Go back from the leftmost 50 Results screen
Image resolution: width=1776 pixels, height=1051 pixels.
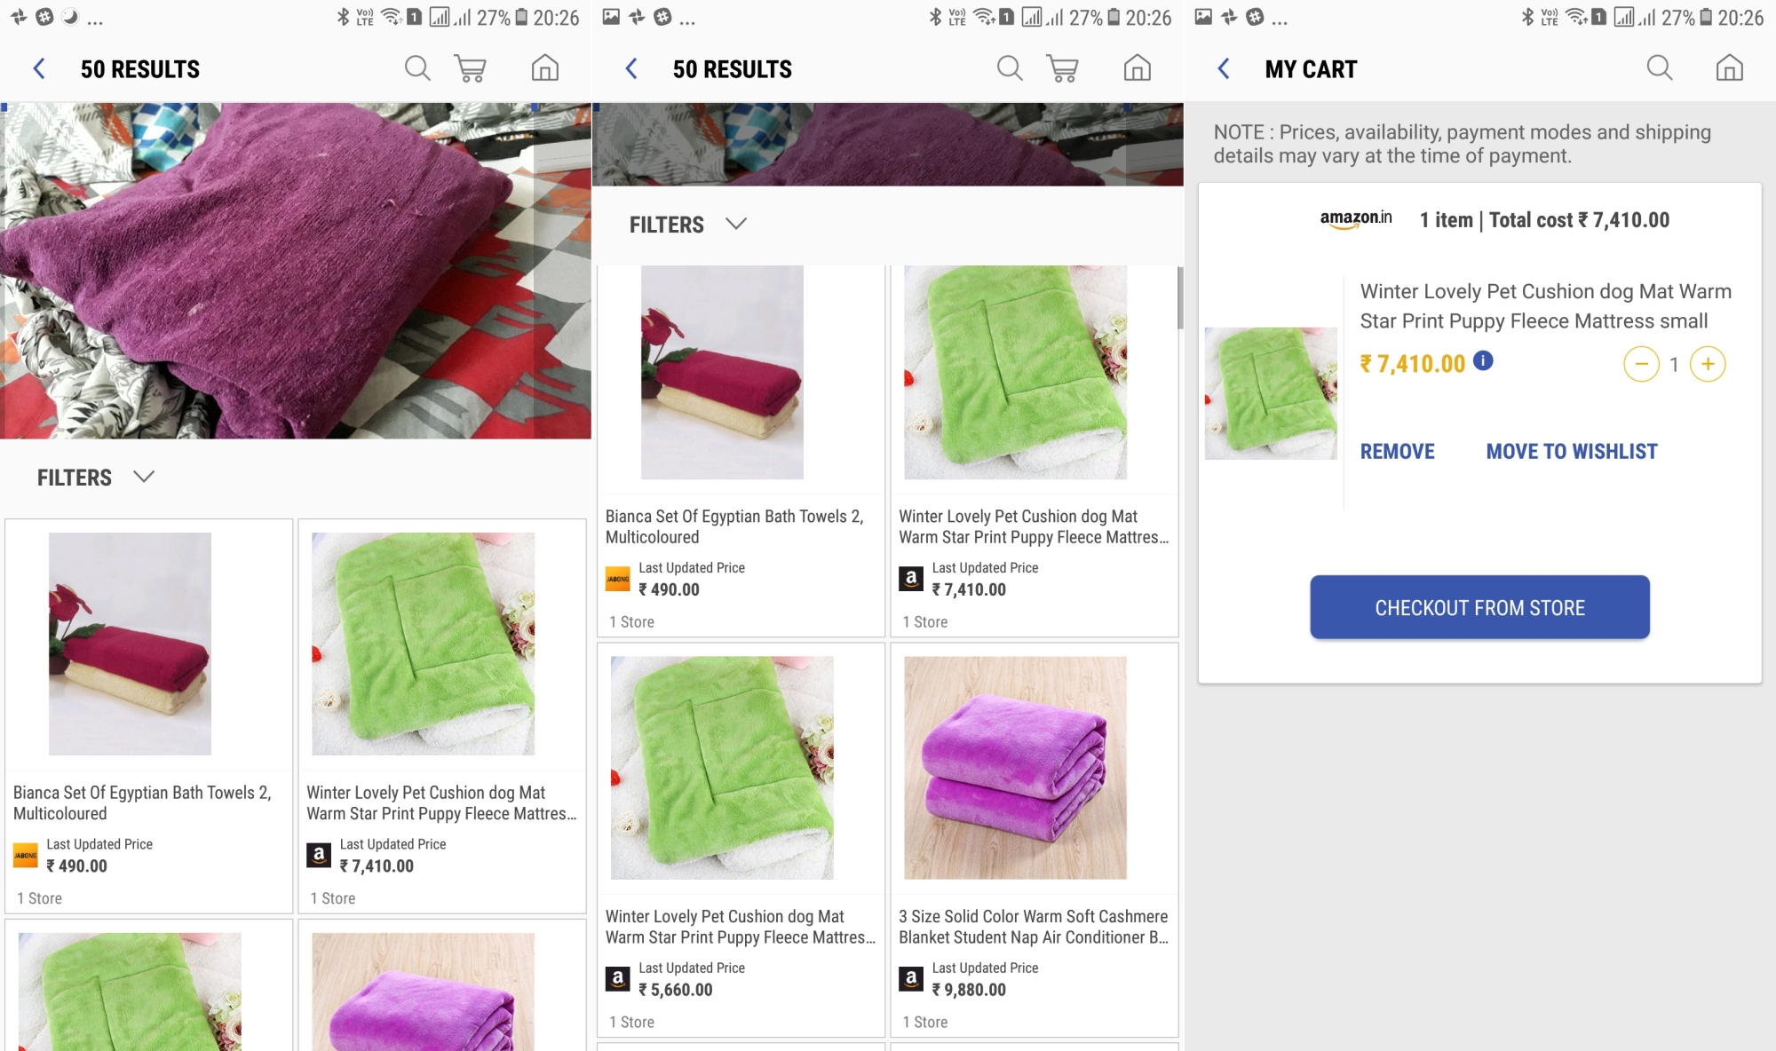click(39, 69)
